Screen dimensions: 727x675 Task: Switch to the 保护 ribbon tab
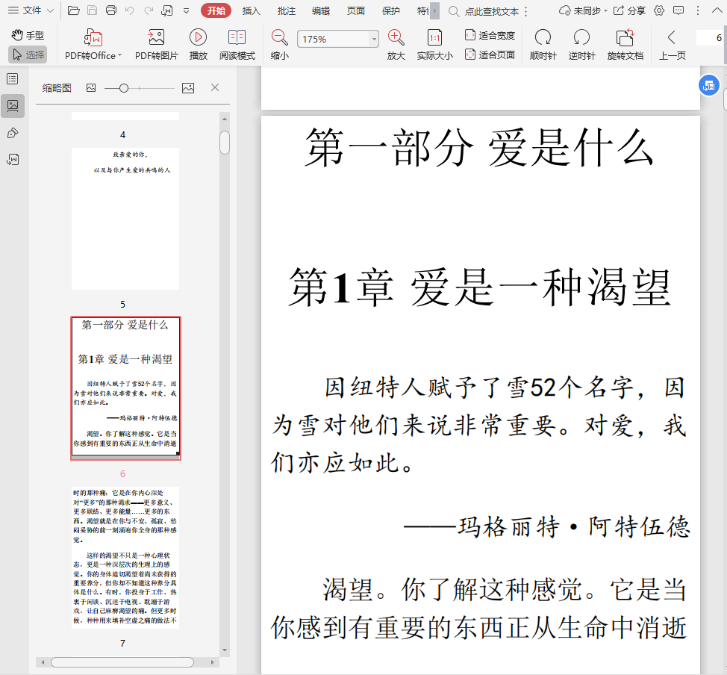pyautogui.click(x=391, y=10)
